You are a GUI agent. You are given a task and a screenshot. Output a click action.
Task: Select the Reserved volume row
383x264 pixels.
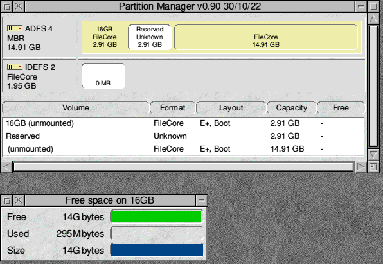point(183,136)
